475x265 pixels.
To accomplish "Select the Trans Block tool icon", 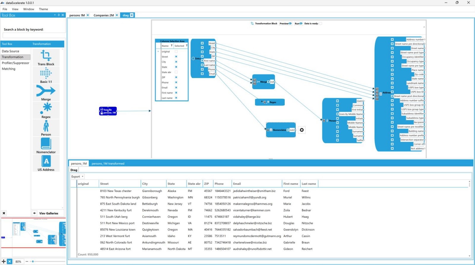I will [46, 56].
